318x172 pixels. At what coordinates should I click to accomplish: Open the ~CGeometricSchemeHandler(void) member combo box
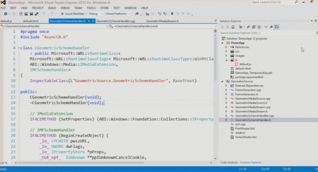click(x=163, y=26)
